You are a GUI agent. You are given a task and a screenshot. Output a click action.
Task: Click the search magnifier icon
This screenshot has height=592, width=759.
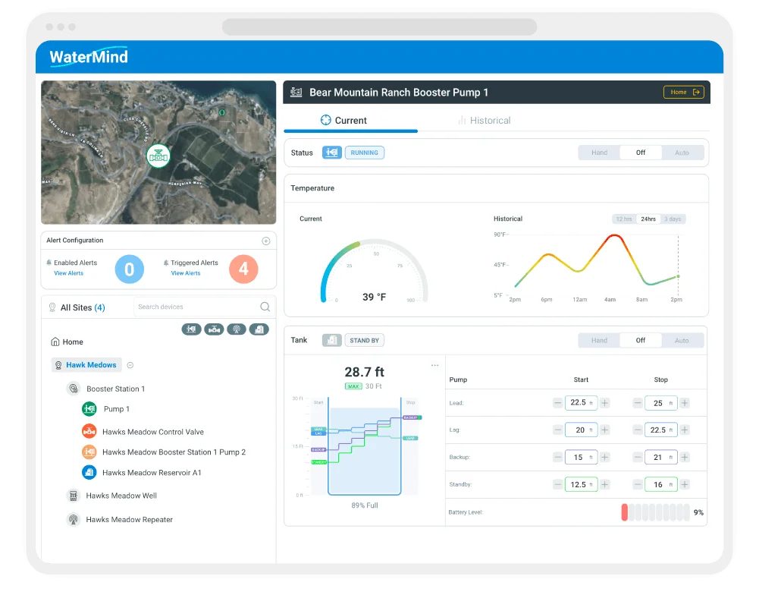(x=265, y=307)
